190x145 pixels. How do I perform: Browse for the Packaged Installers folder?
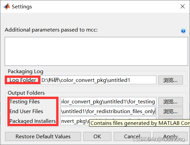click(x=170, y=118)
